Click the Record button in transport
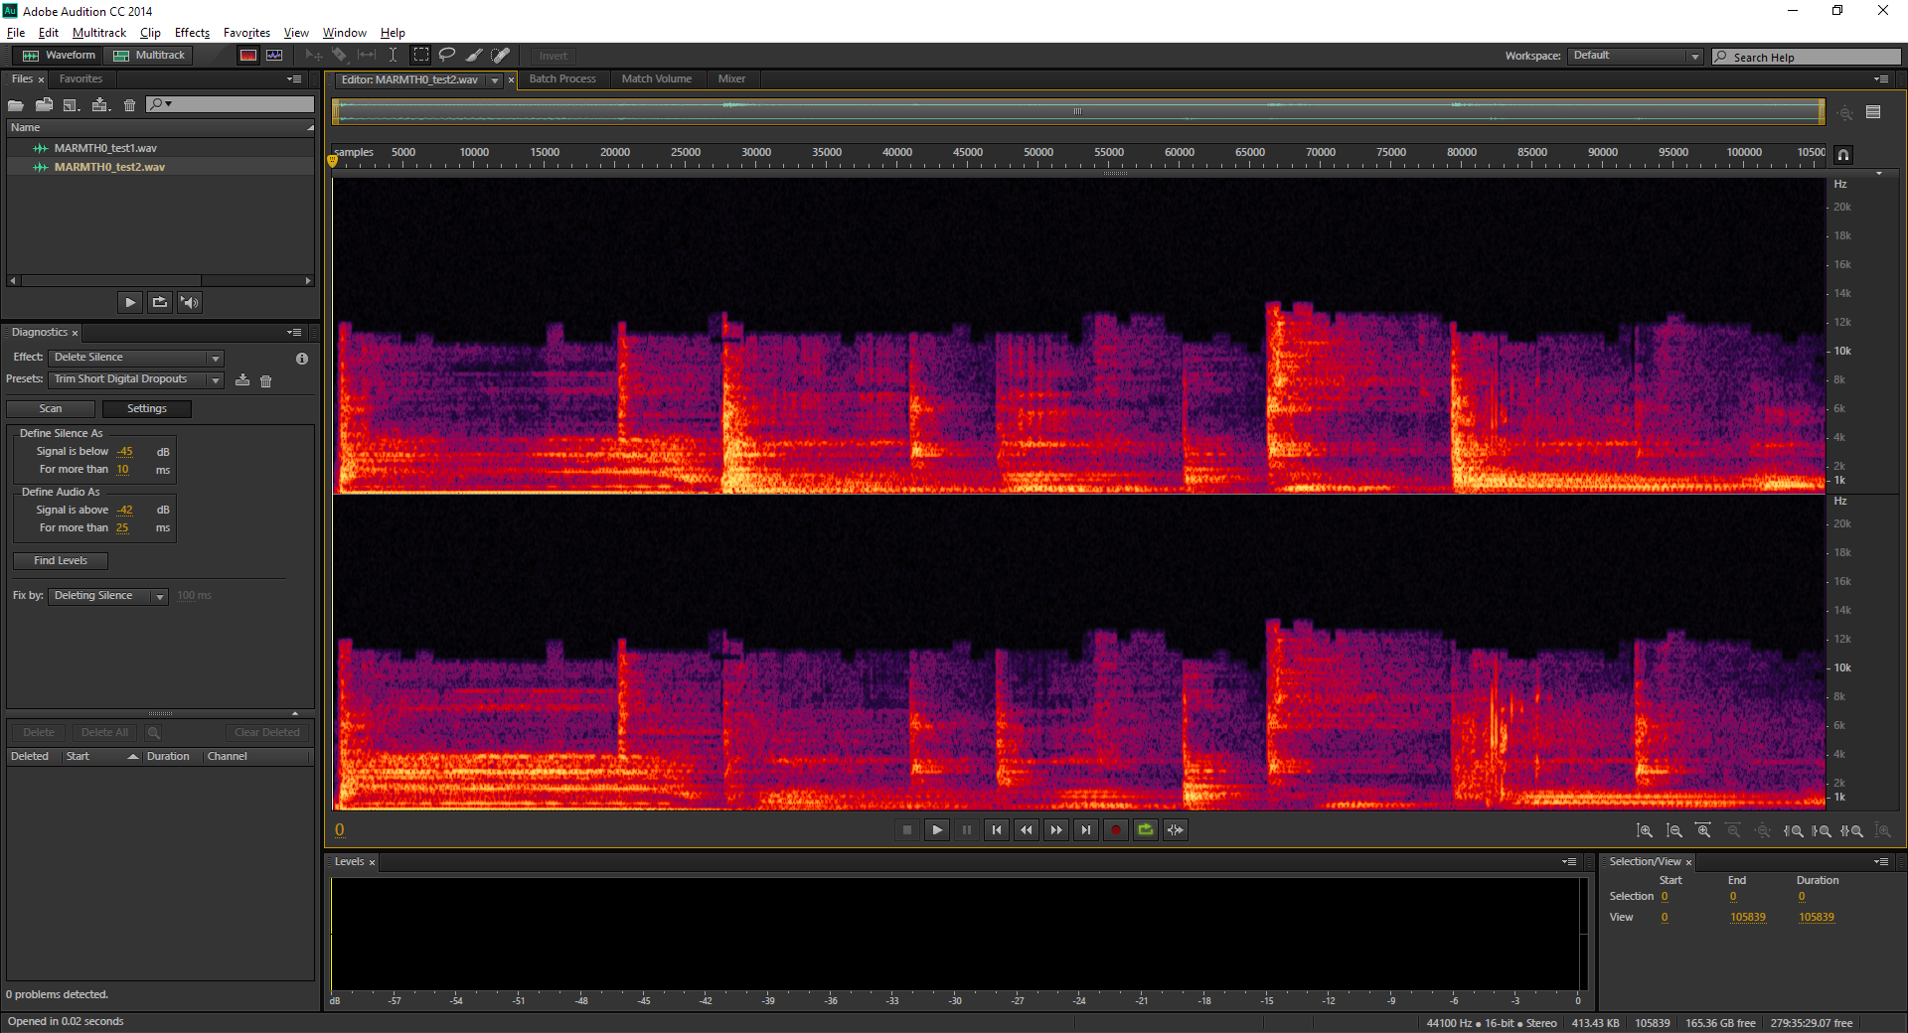Image resolution: width=1908 pixels, height=1033 pixels. point(1116,829)
